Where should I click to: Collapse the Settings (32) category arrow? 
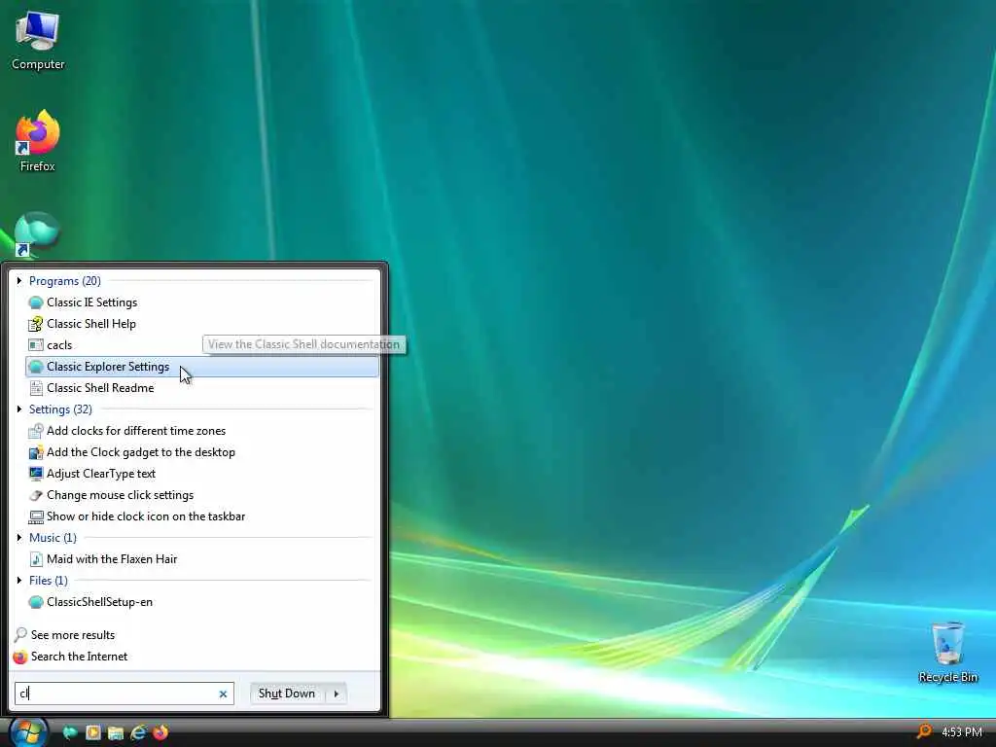click(19, 409)
